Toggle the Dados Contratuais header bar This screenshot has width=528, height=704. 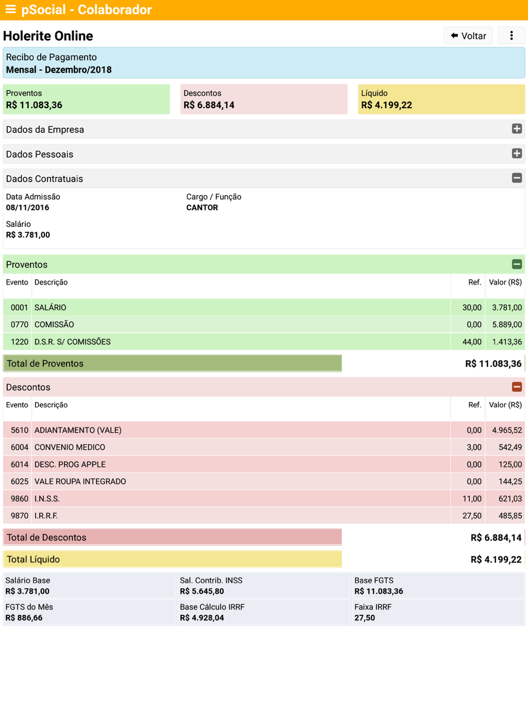[264, 178]
